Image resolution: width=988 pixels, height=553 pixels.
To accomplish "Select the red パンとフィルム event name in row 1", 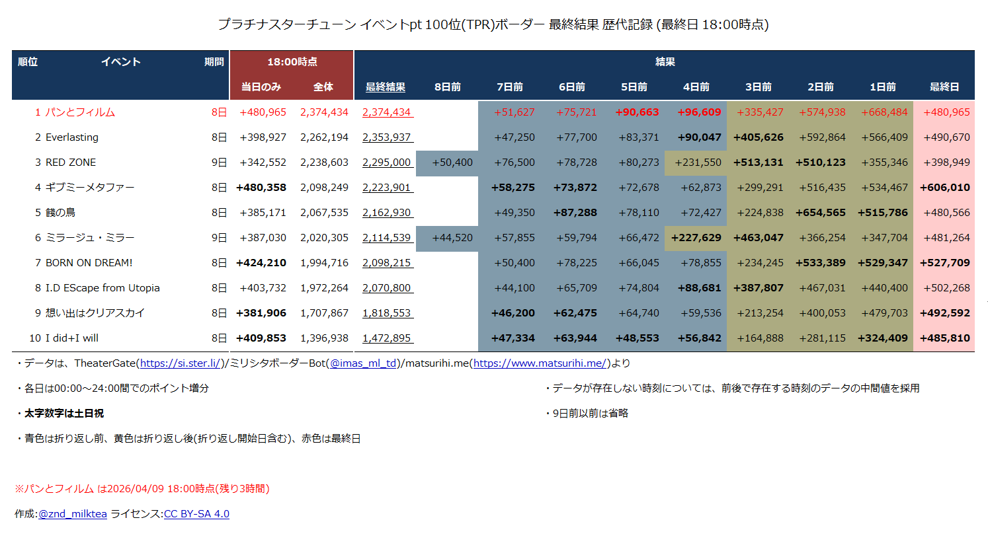I will point(80,112).
